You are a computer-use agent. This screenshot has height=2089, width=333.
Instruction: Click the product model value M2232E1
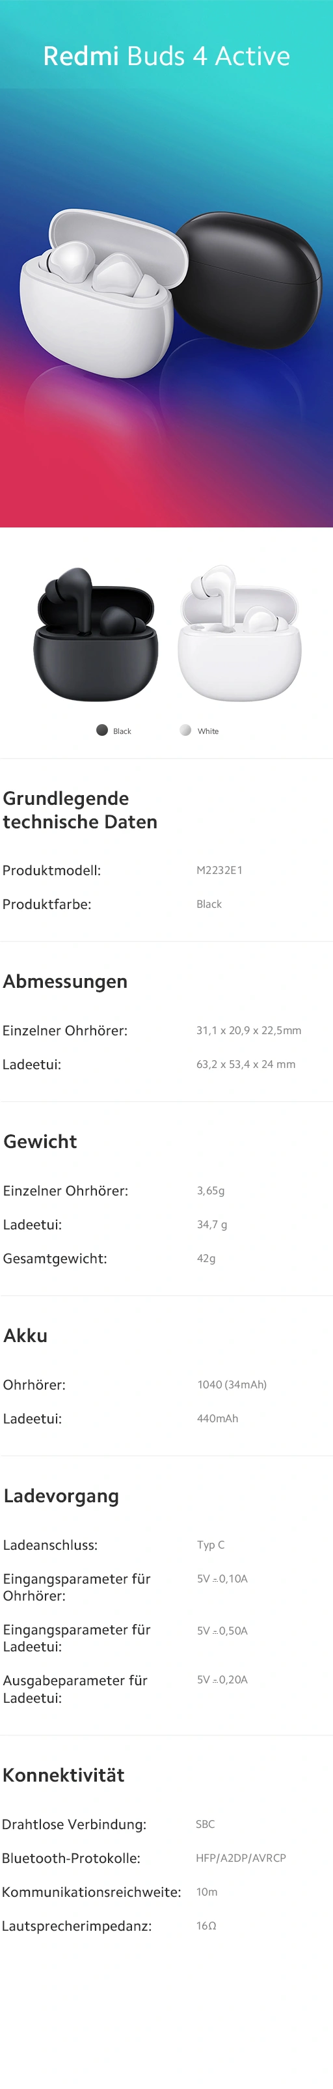point(220,870)
